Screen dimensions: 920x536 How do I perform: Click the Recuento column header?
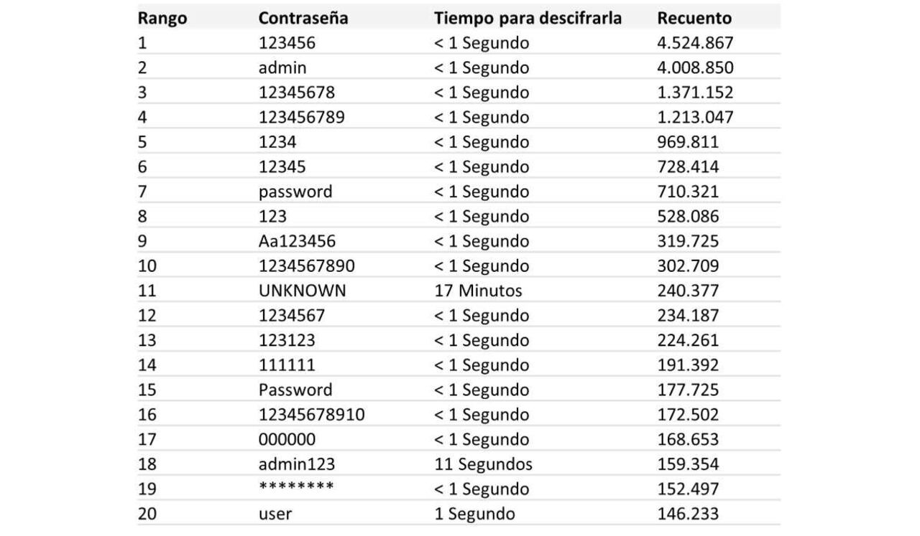tap(694, 19)
